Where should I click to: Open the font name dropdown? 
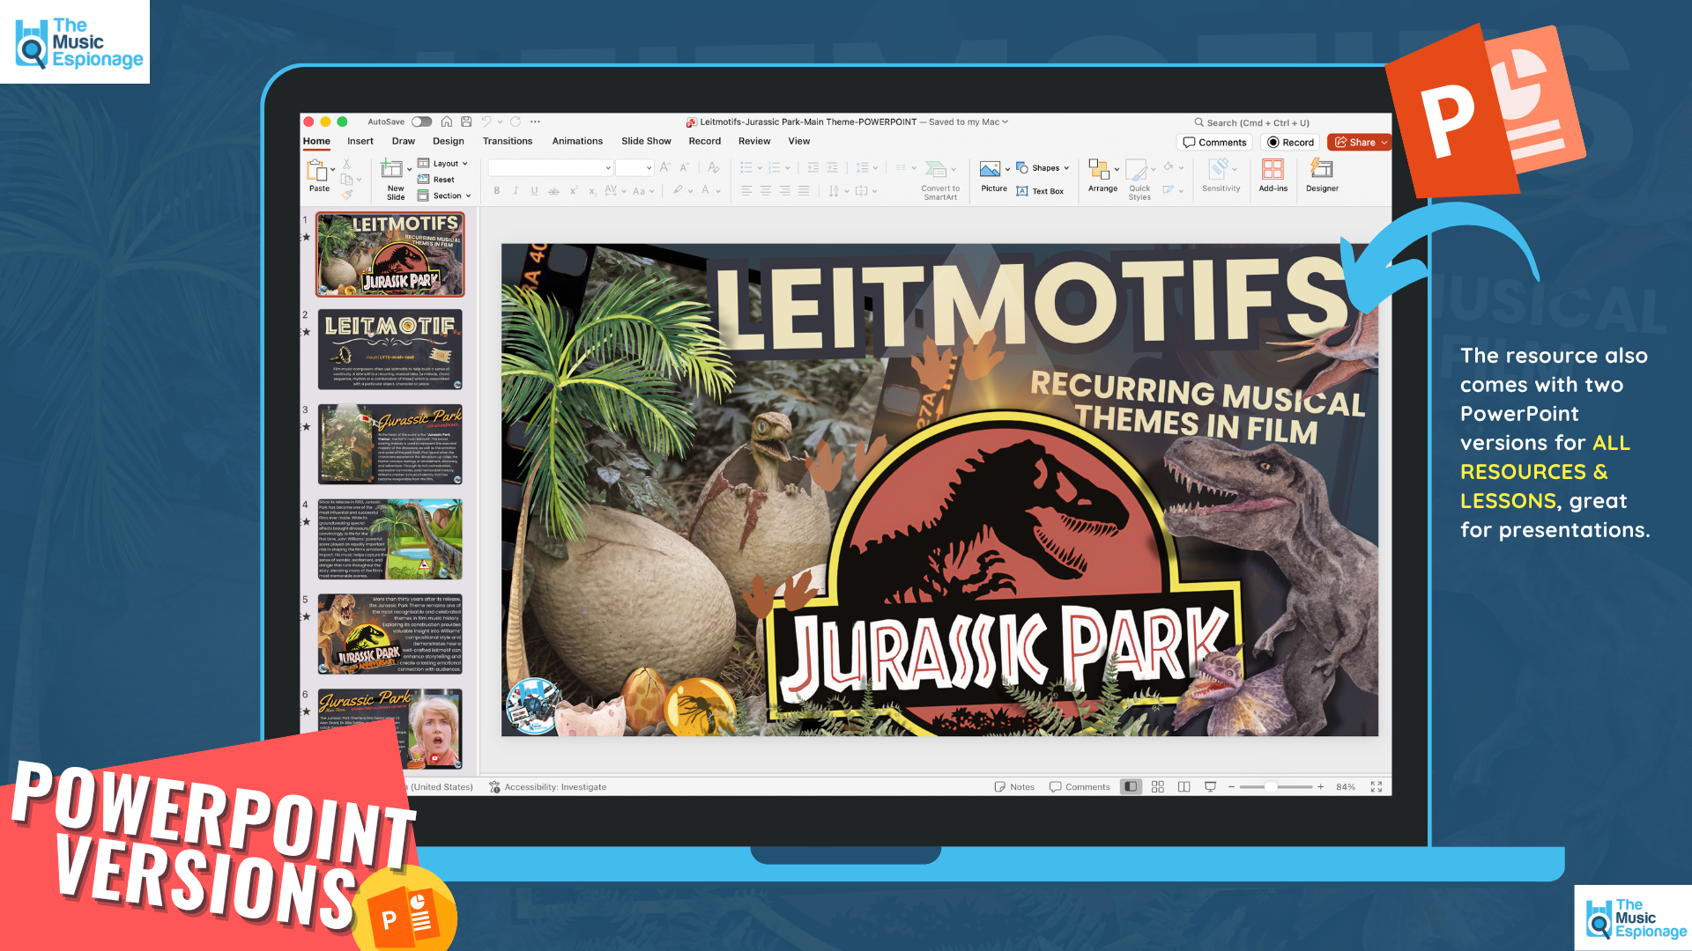tap(608, 168)
